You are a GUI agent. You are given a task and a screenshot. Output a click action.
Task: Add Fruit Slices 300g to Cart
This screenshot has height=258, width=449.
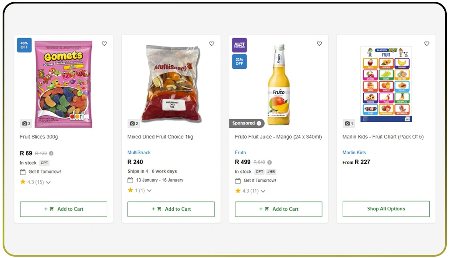(63, 209)
